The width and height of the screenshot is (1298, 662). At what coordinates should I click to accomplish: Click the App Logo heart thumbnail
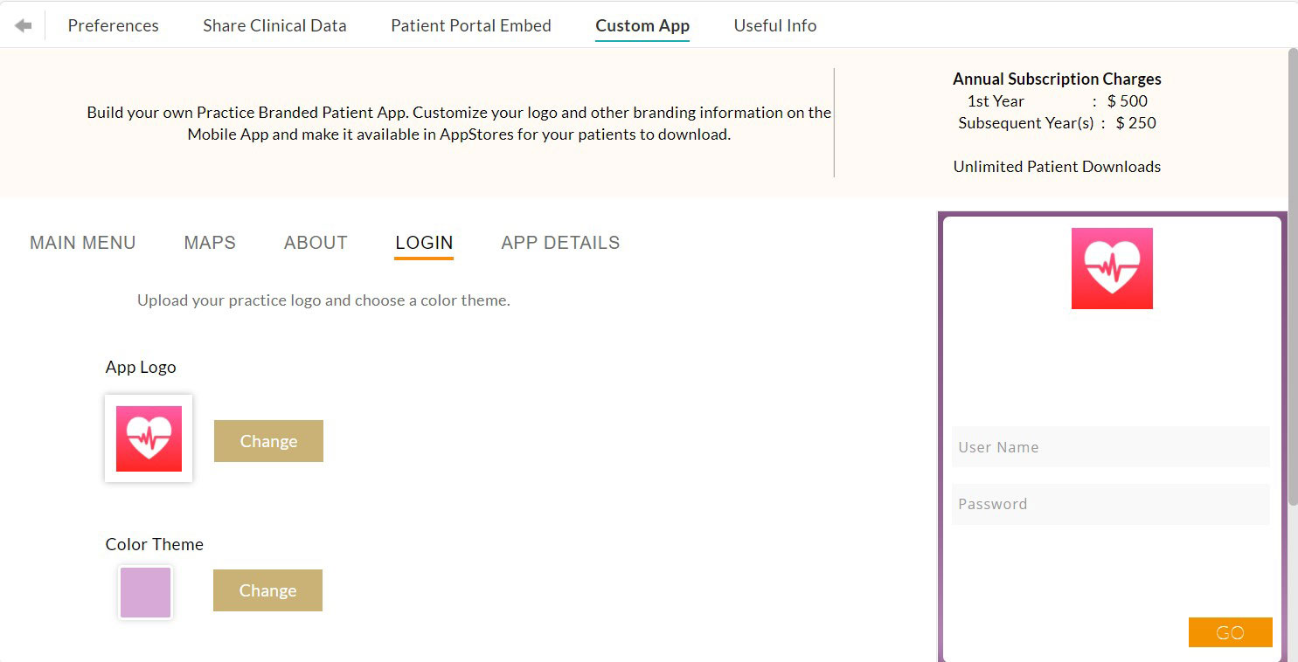point(149,438)
